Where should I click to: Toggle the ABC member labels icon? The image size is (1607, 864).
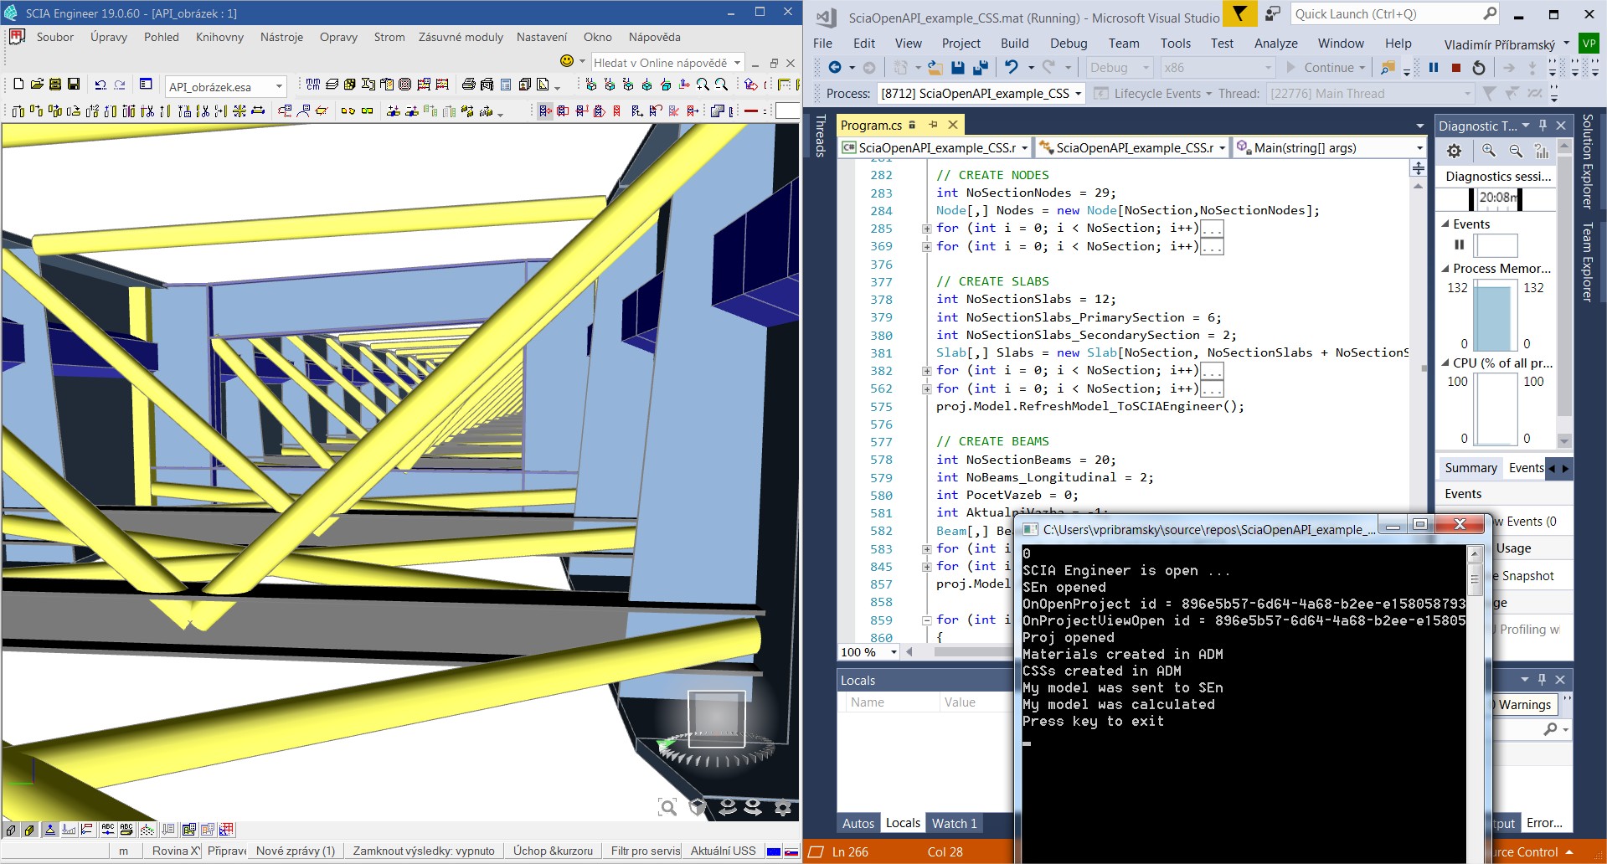(x=126, y=830)
